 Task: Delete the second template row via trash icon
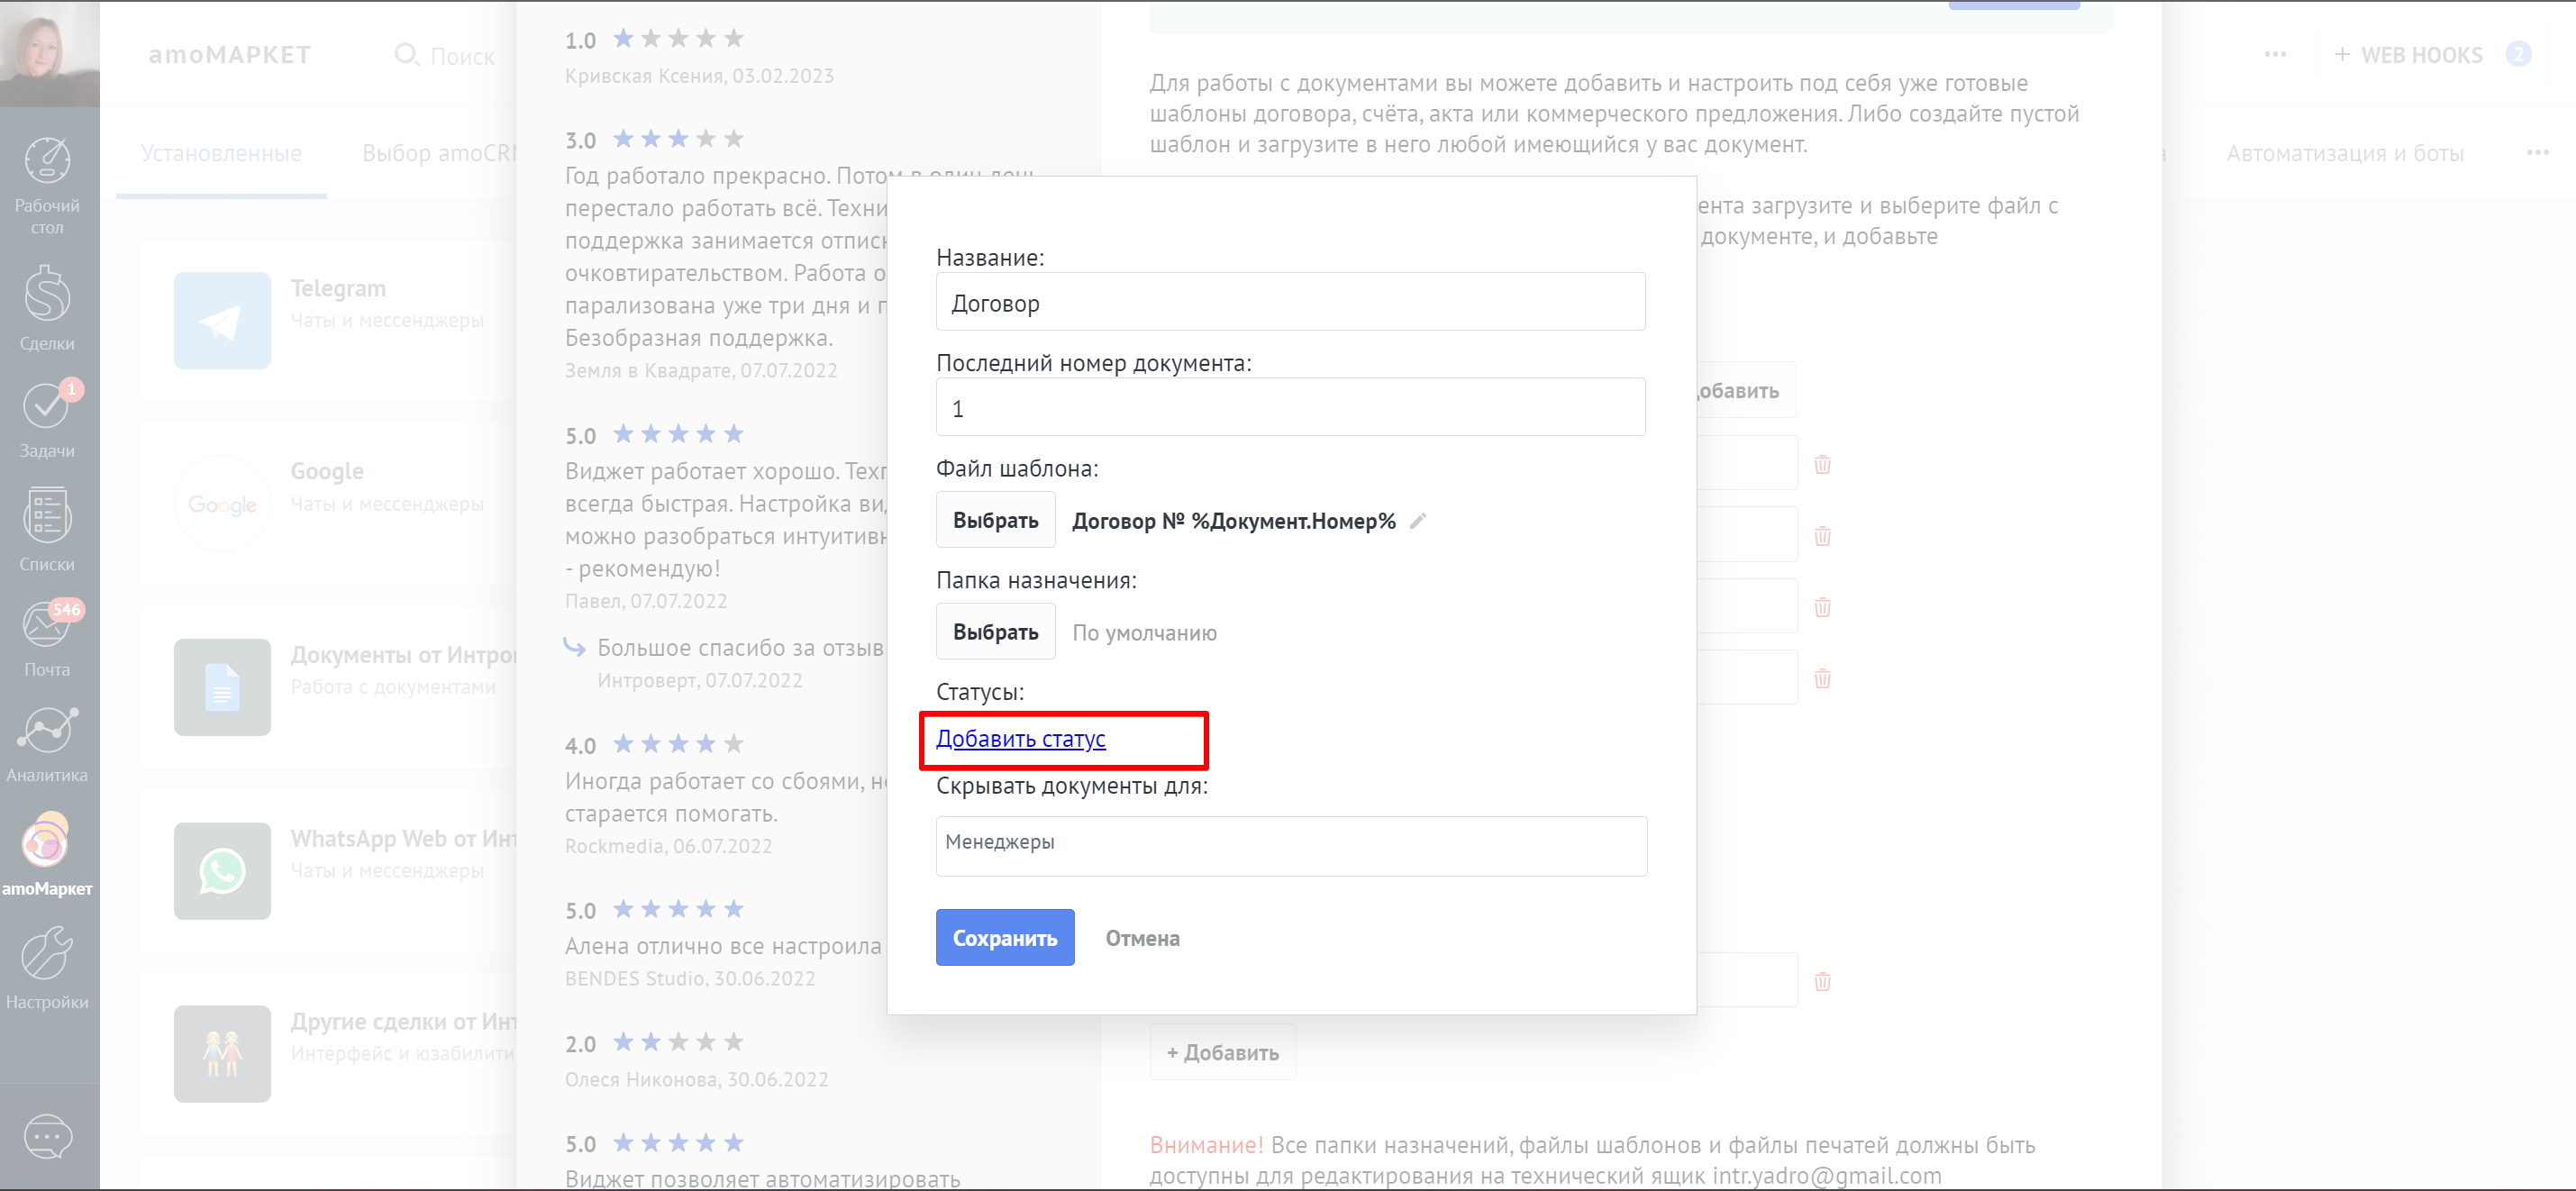pos(1823,536)
